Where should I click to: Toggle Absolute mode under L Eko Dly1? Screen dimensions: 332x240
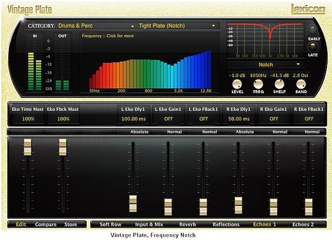click(x=139, y=132)
